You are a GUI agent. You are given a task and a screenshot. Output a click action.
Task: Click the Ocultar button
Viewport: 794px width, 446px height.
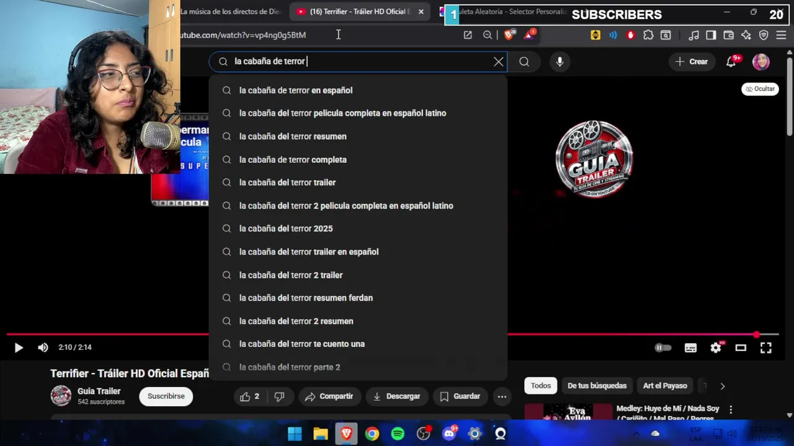click(x=760, y=89)
